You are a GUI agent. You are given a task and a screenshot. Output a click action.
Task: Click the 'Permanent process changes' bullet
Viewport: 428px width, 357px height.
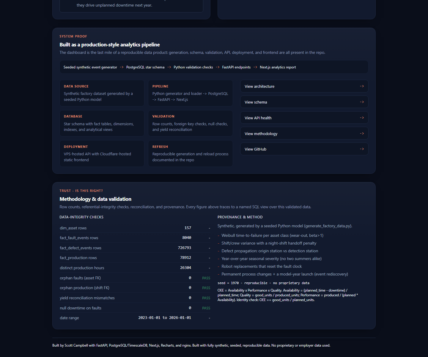[x=285, y=274]
